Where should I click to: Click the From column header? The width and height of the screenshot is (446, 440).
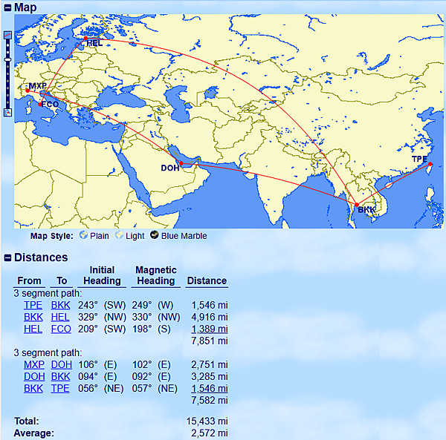coord(29,280)
